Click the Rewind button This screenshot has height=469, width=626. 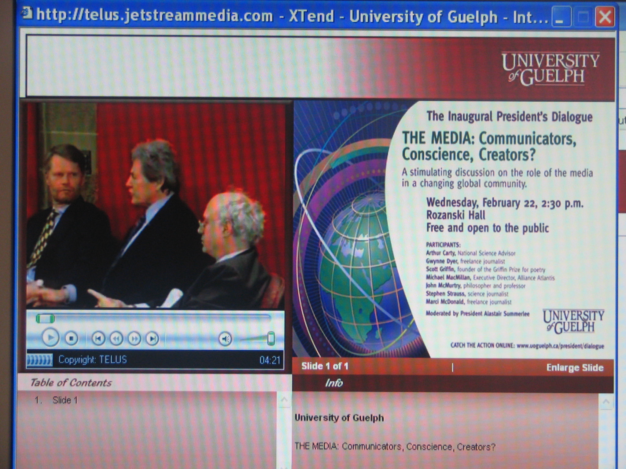click(x=116, y=338)
